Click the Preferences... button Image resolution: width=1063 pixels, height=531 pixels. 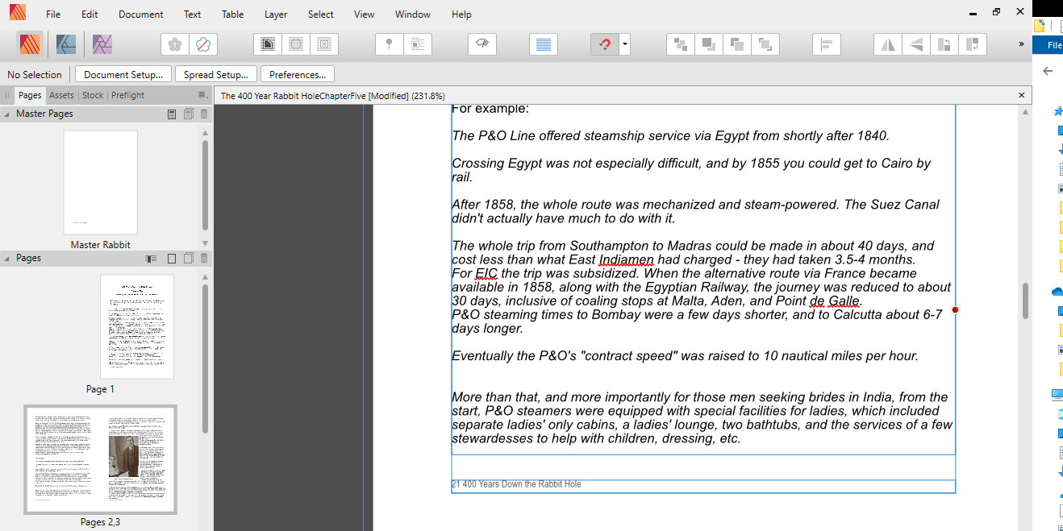coord(297,74)
